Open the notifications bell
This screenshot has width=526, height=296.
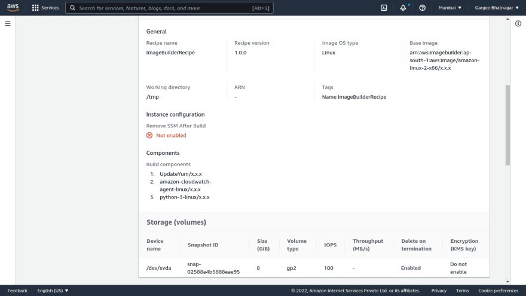tap(403, 8)
